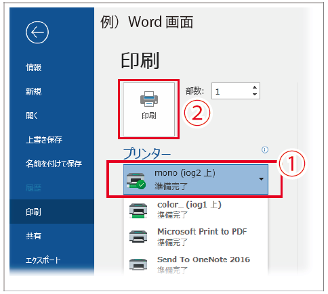The image size is (328, 294).
Task: Go back using the circled arrow icon
Action: [x=37, y=32]
